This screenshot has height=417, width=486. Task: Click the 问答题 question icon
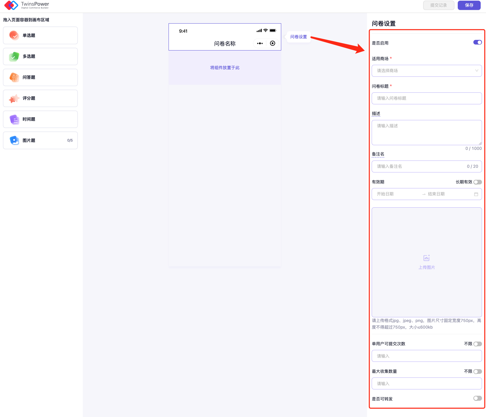tap(14, 77)
